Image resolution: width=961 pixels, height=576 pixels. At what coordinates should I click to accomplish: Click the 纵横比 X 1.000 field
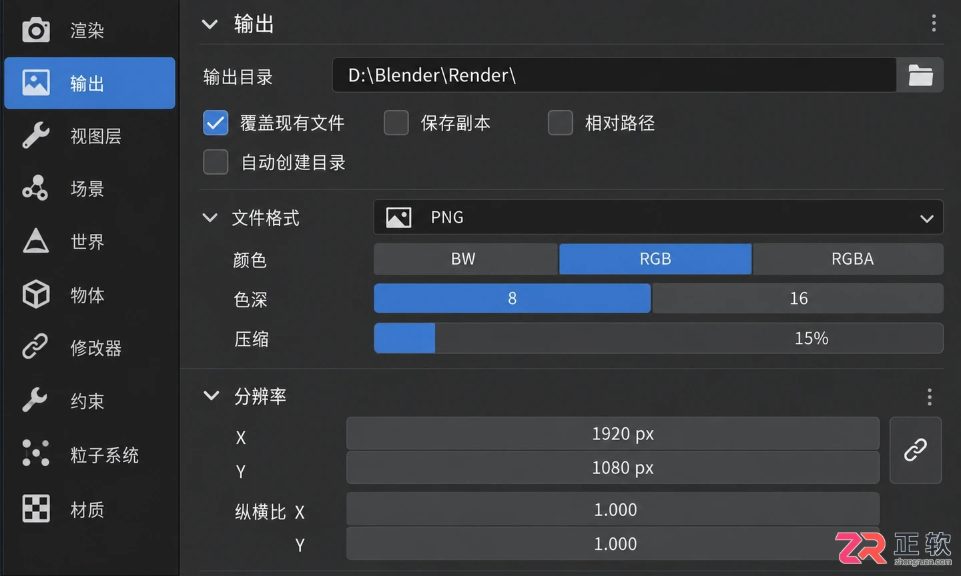613,509
